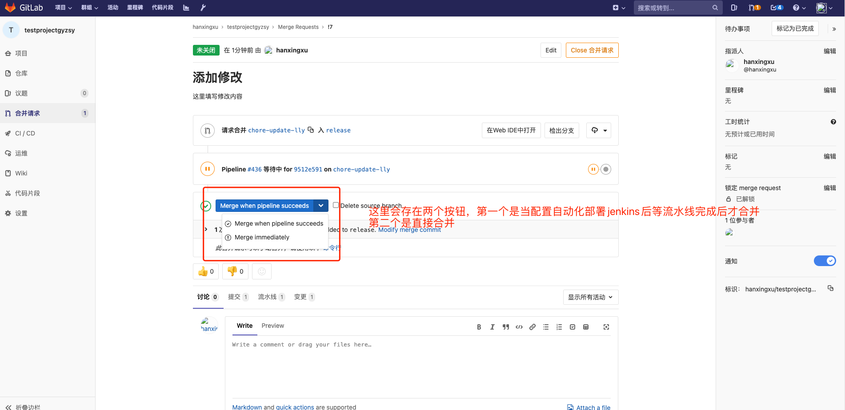Toggle the notifications switch
The image size is (845, 410).
825,261
